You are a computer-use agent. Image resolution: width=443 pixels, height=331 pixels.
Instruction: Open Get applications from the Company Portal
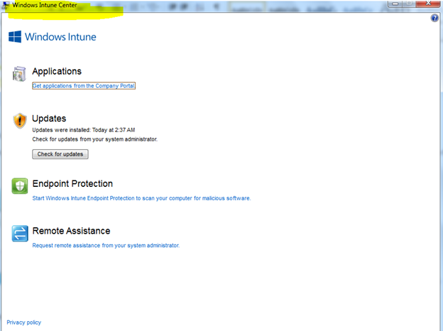[x=84, y=86]
